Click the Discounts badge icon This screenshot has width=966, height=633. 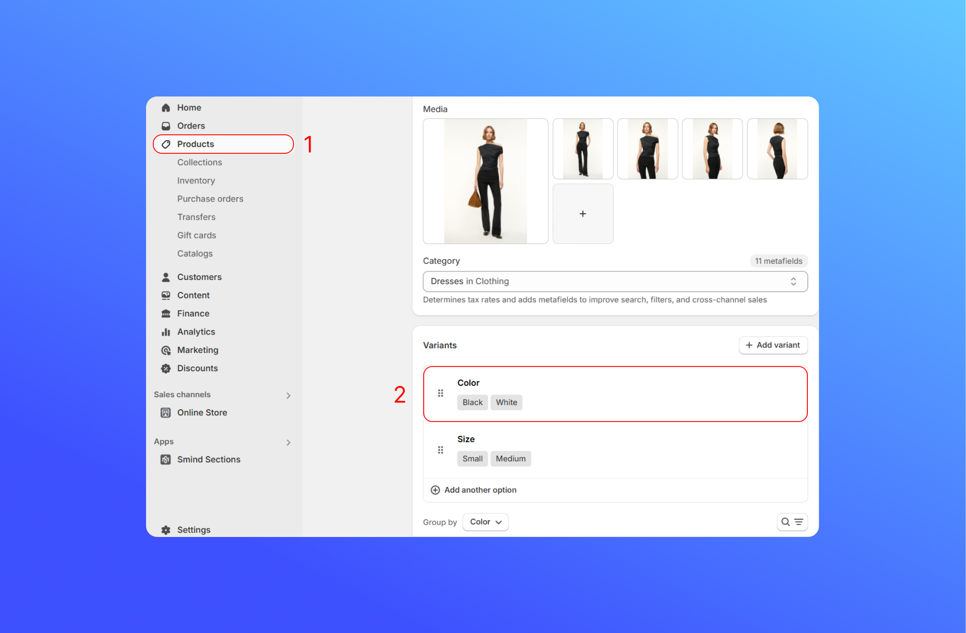166,368
